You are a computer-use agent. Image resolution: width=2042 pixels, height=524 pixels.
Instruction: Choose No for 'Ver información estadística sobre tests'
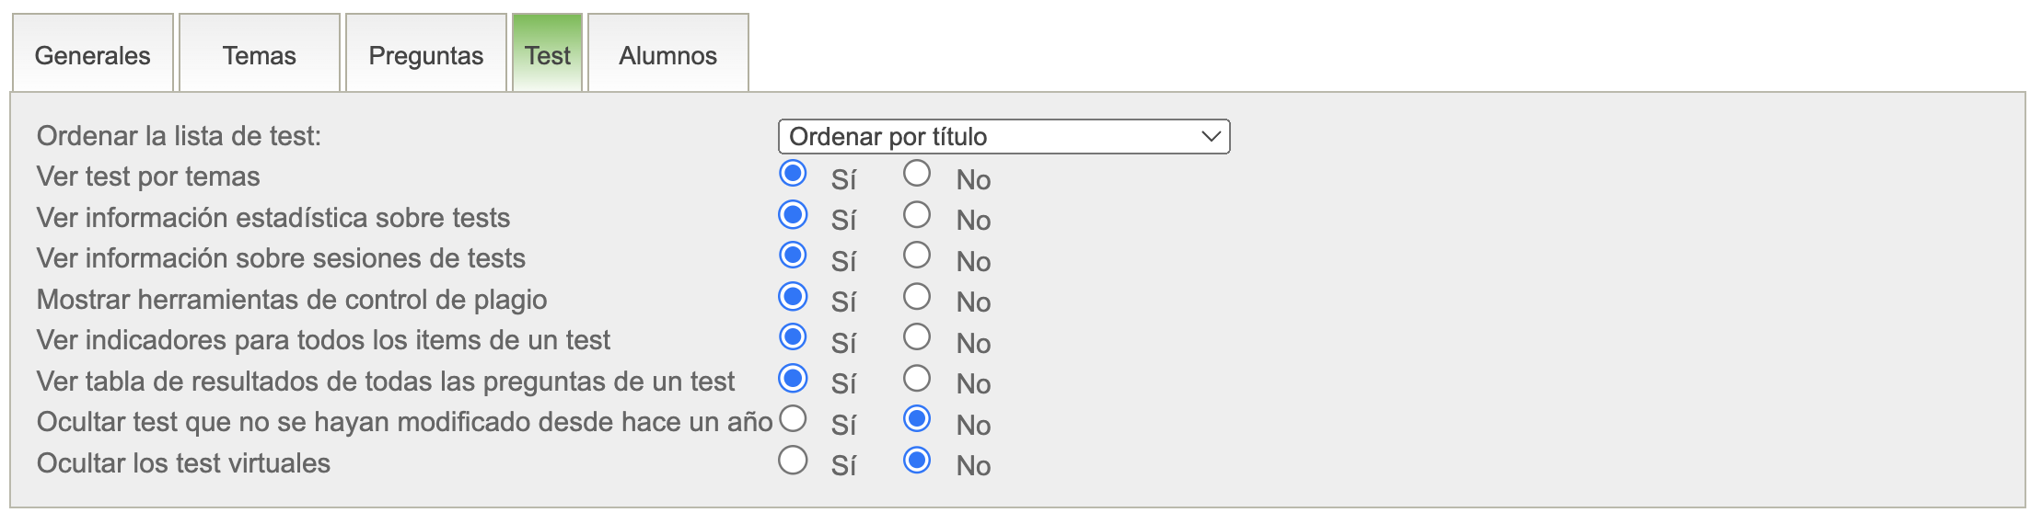pos(916,214)
